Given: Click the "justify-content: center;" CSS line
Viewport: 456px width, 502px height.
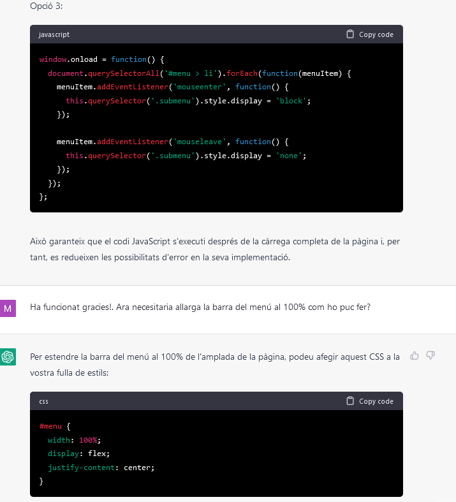Looking at the screenshot, I should pos(101,468).
